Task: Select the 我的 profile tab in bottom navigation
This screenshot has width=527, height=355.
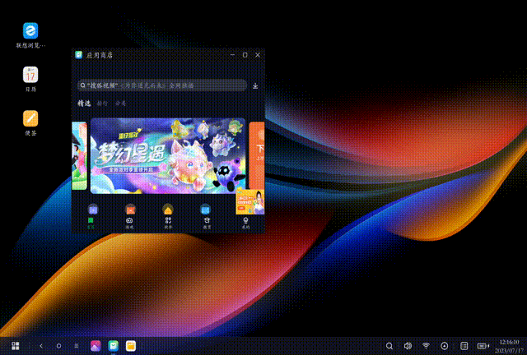Action: click(245, 224)
